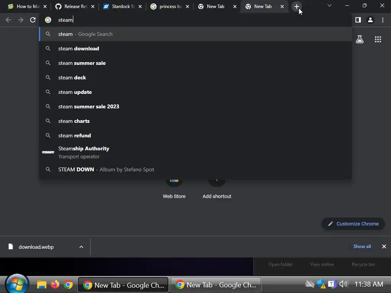Switch to second 'New Tab - Google Ch...' taskbar window
391x293 pixels.
(x=216, y=285)
